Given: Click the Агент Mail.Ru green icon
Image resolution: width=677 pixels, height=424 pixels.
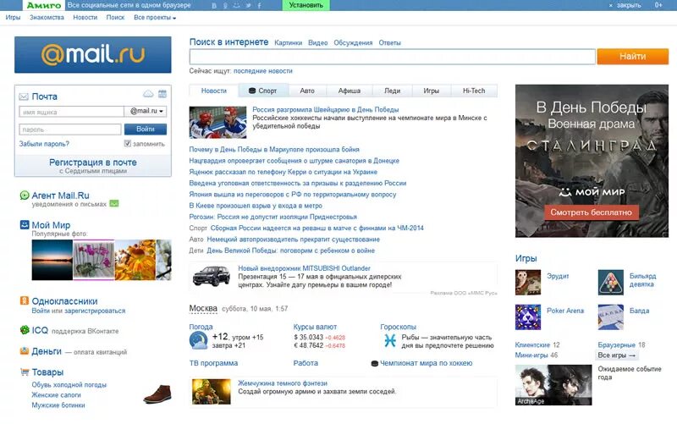Looking at the screenshot, I should [x=25, y=195].
